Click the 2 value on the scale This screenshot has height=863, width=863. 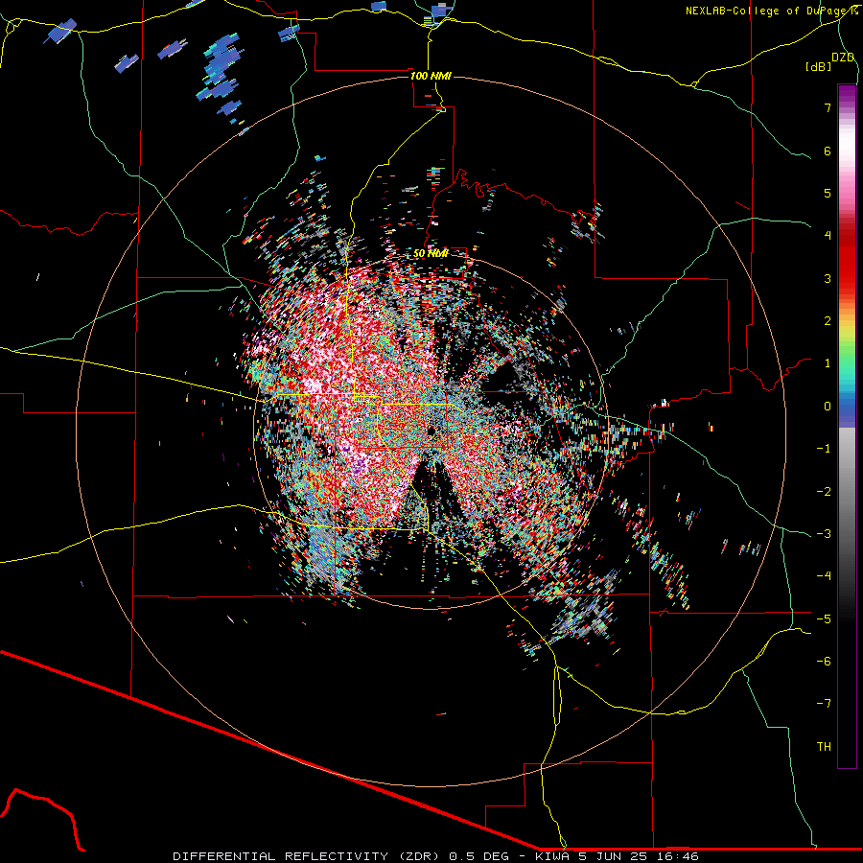(828, 321)
